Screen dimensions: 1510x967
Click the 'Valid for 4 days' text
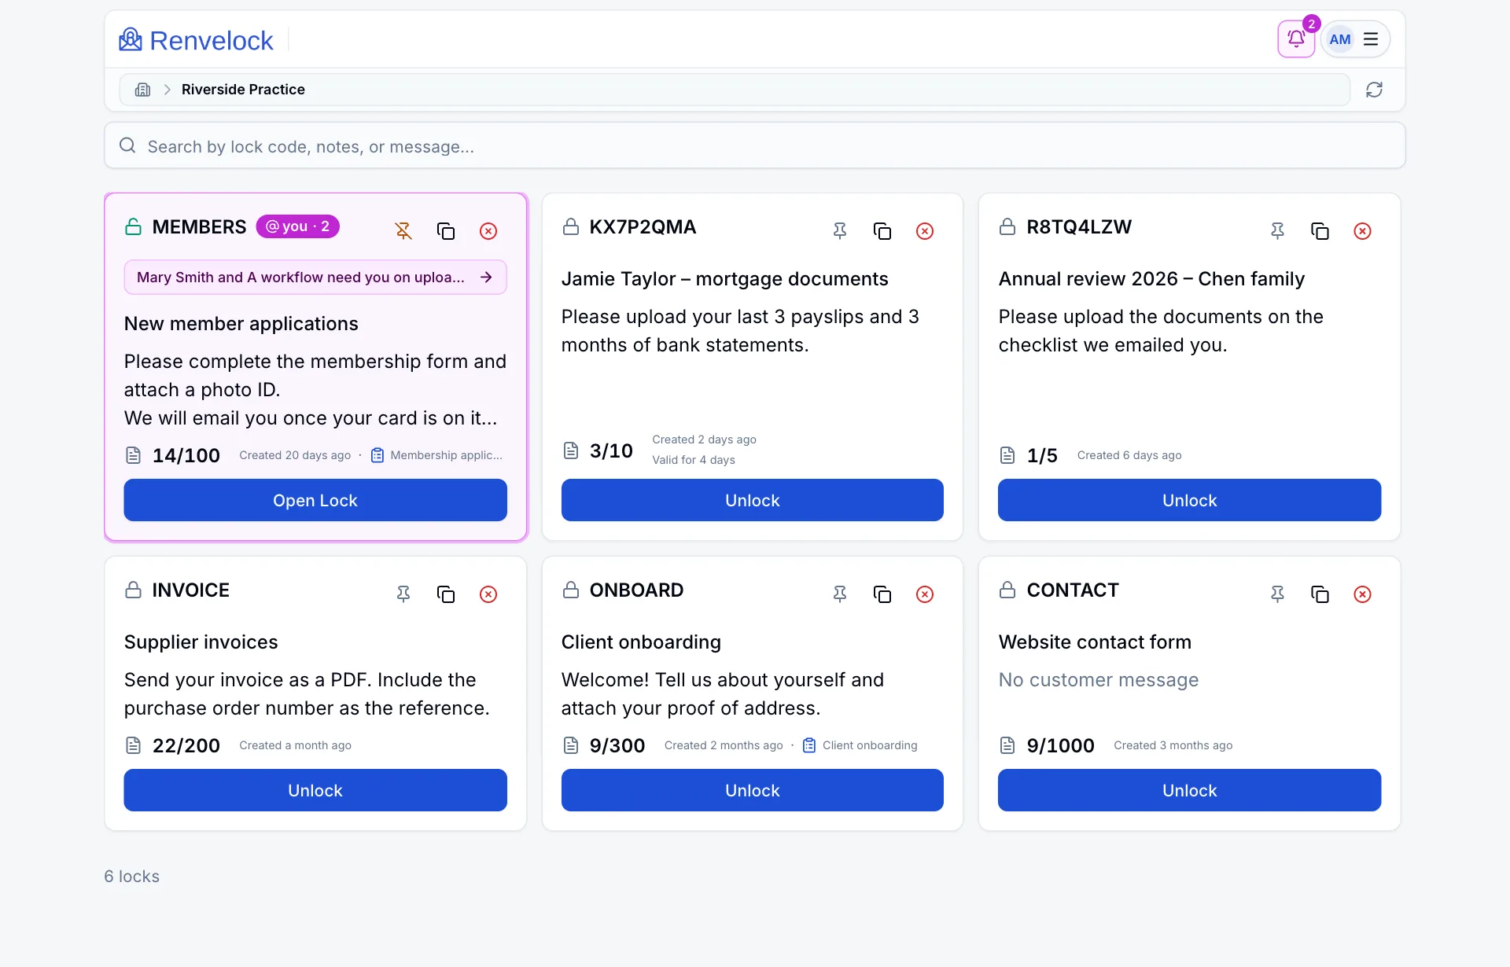(x=694, y=460)
